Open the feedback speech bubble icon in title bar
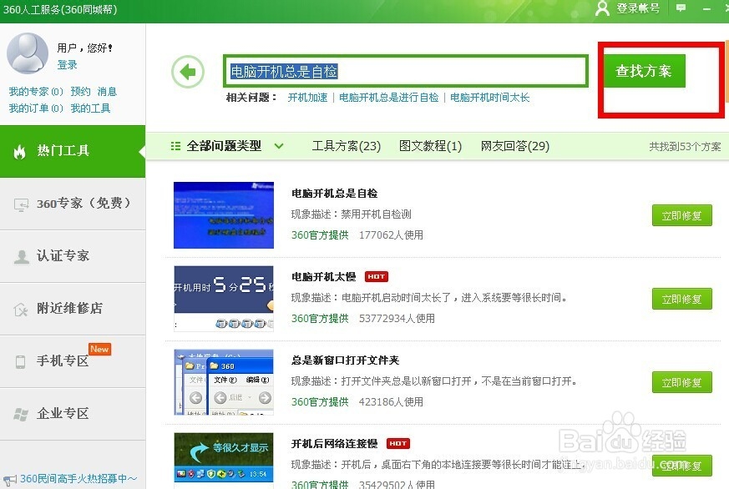This screenshot has width=729, height=489. (681, 8)
